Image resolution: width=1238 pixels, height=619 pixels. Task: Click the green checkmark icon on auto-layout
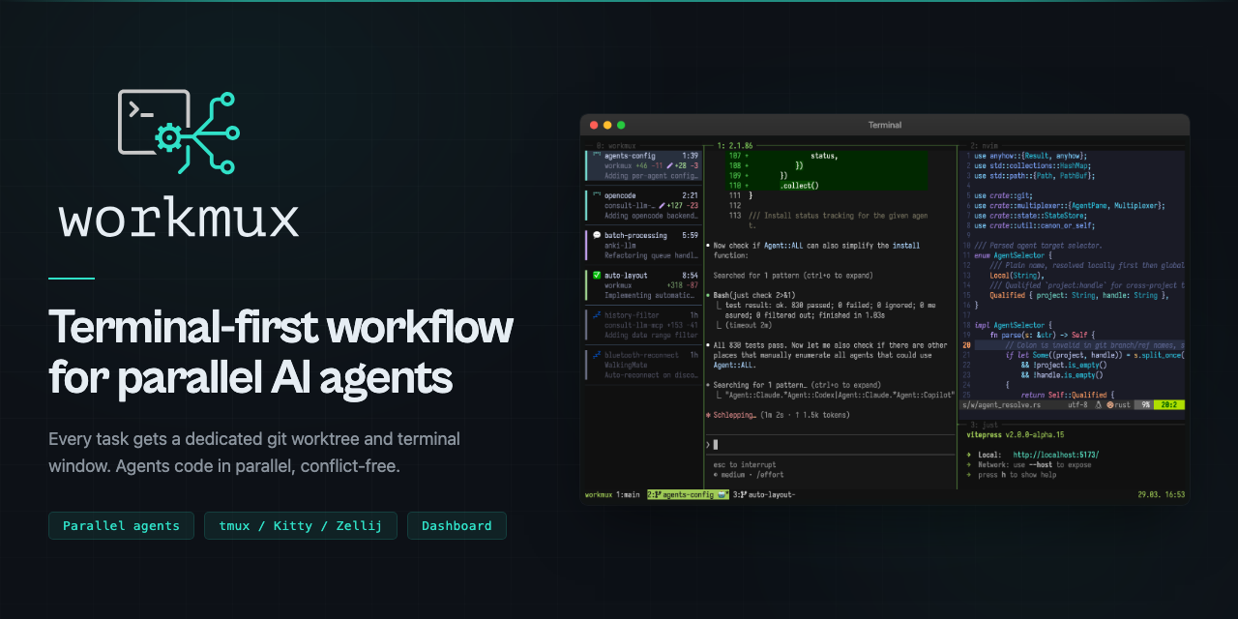pos(597,276)
